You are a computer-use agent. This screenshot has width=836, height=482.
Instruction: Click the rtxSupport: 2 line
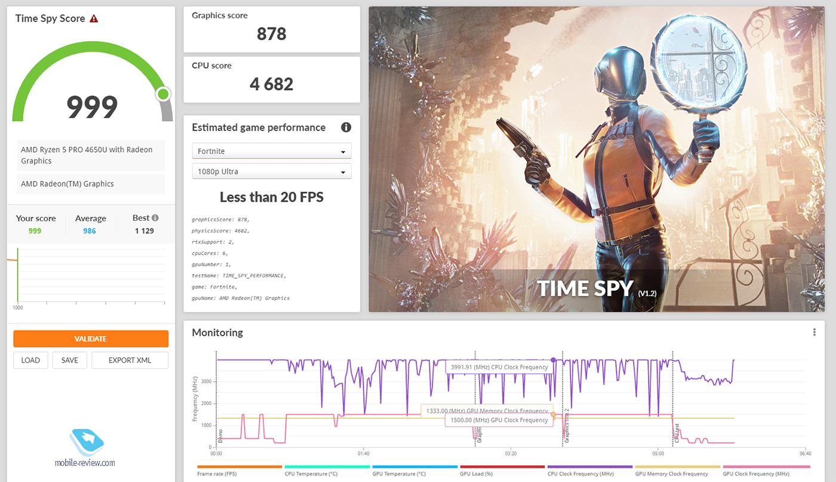click(213, 242)
